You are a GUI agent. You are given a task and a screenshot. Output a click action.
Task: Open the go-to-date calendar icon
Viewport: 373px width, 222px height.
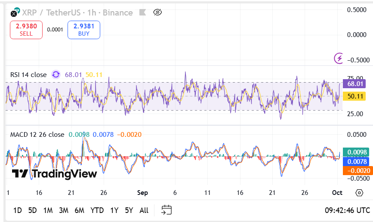166,210
